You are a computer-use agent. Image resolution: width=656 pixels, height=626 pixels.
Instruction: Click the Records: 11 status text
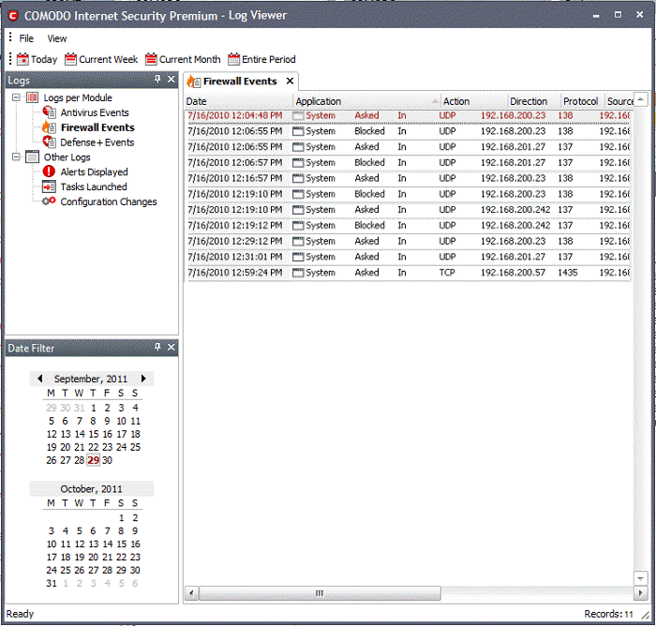(609, 614)
